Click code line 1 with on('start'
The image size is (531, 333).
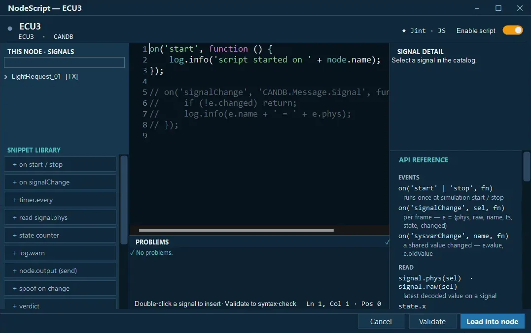211,49
